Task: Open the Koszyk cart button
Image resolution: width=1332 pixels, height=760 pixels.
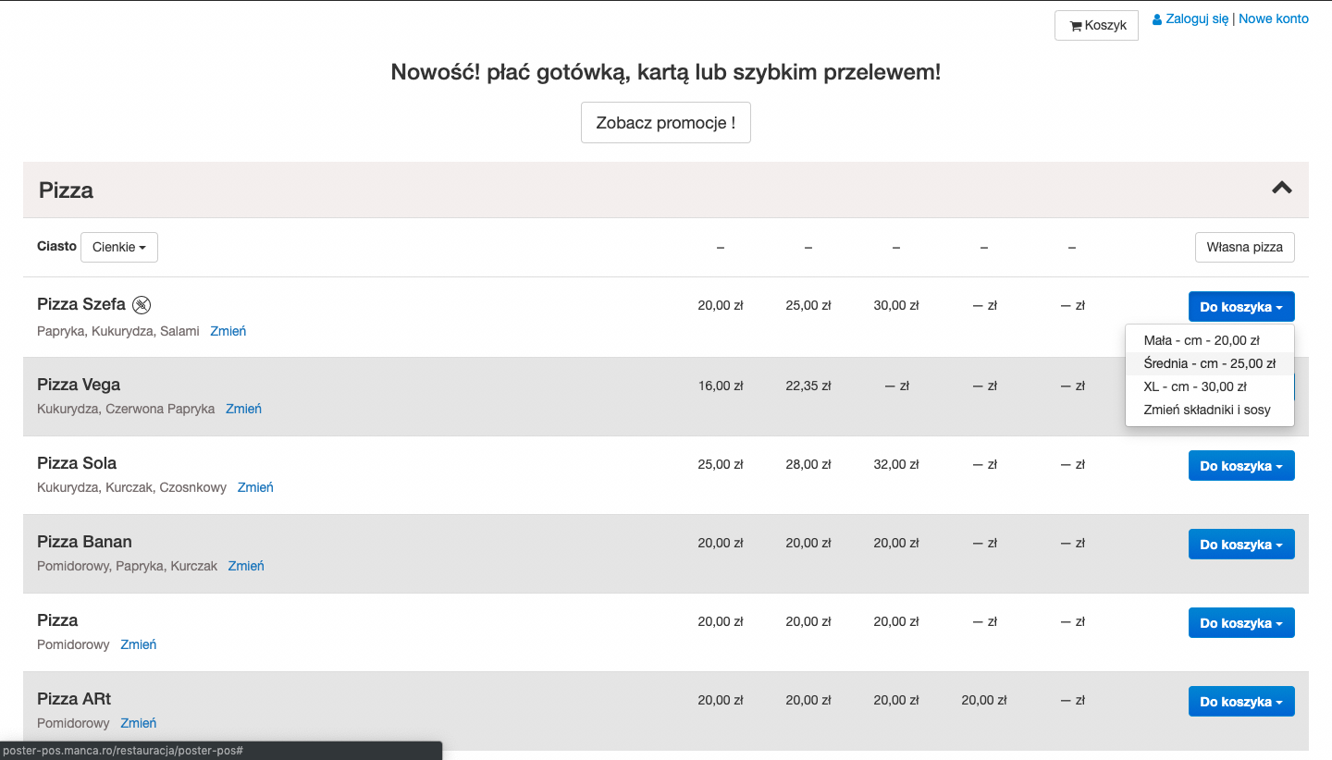Action: 1096,26
